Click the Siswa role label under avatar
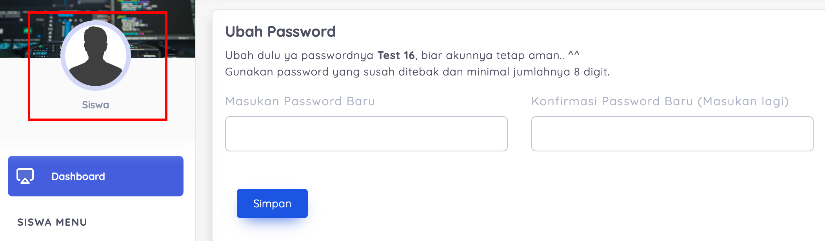This screenshot has height=241, width=825. tap(95, 105)
